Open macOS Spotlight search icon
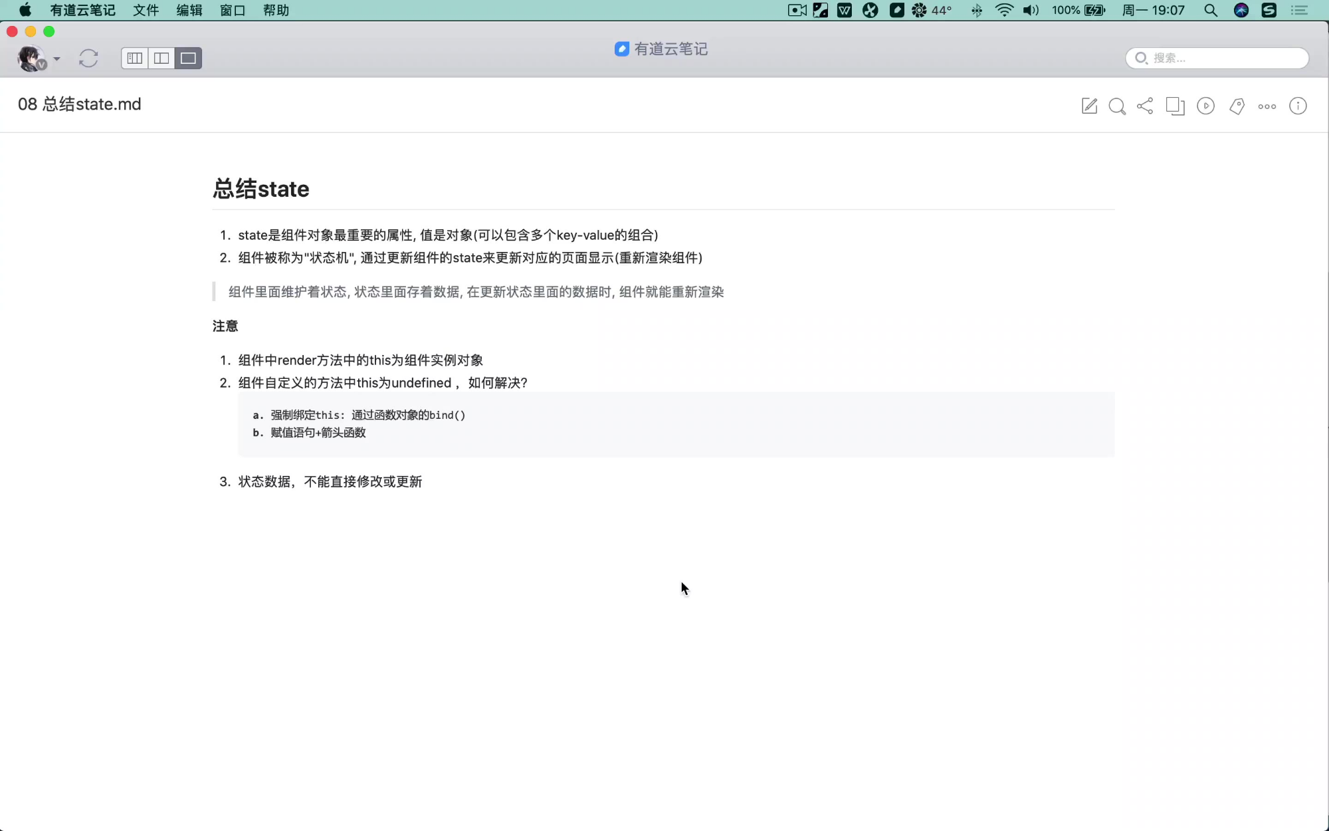The image size is (1329, 831). pos(1211,10)
